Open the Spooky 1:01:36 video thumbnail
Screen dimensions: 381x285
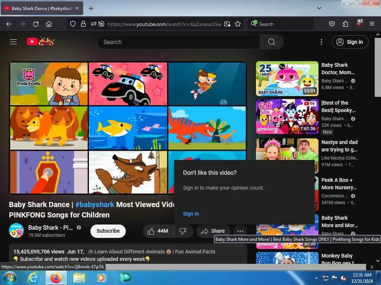[287, 116]
